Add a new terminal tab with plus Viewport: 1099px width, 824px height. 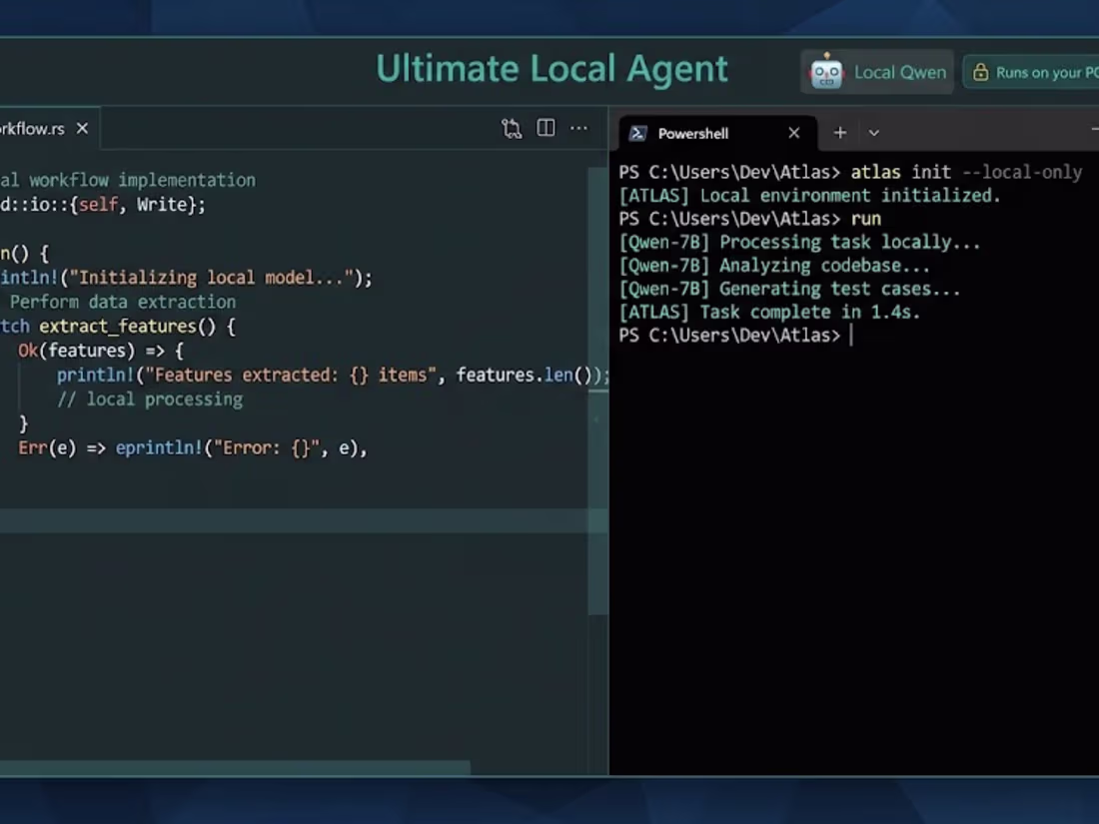[840, 133]
